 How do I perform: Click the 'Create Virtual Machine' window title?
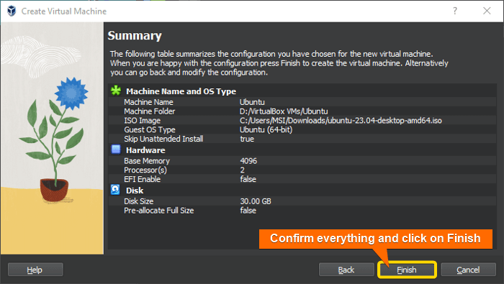coord(64,12)
